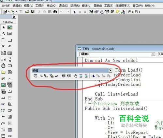
Task: Open the Visual Component Manager icon
Action: [123, 12]
